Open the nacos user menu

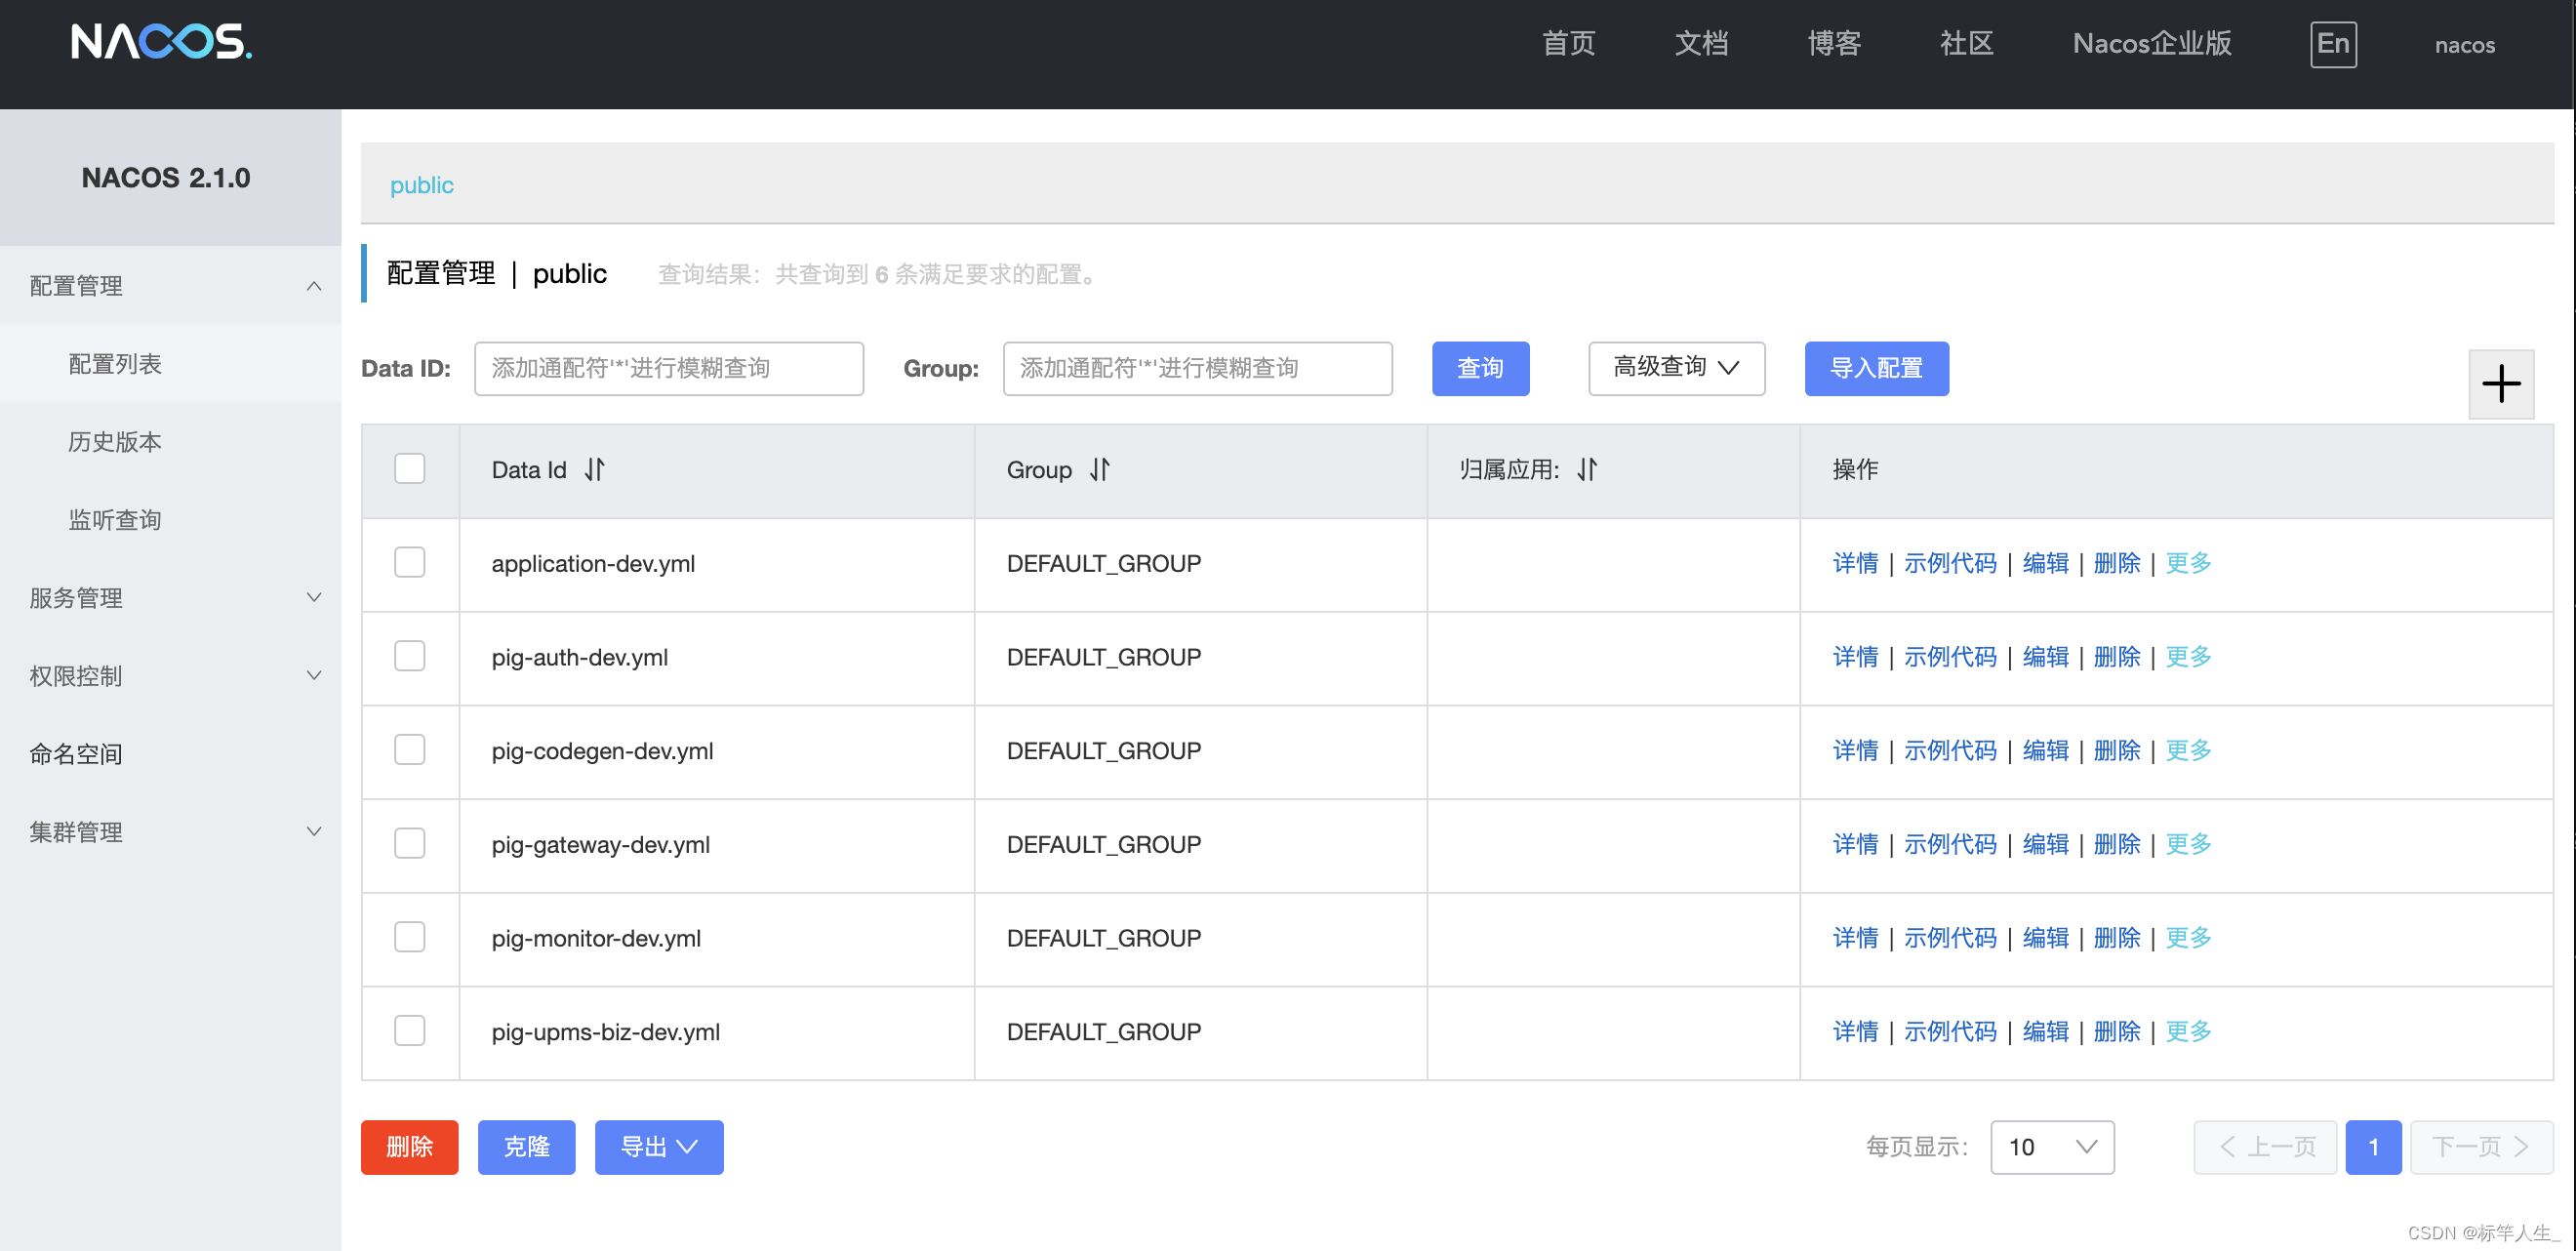pos(2464,45)
